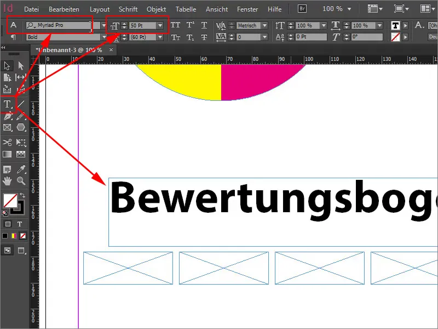Click the baseline shift 0 Pt field
Viewport: 438px width, 329px height.
tap(311, 37)
